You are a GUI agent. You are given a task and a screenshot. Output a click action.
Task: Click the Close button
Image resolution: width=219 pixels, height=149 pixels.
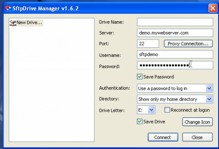(197, 137)
